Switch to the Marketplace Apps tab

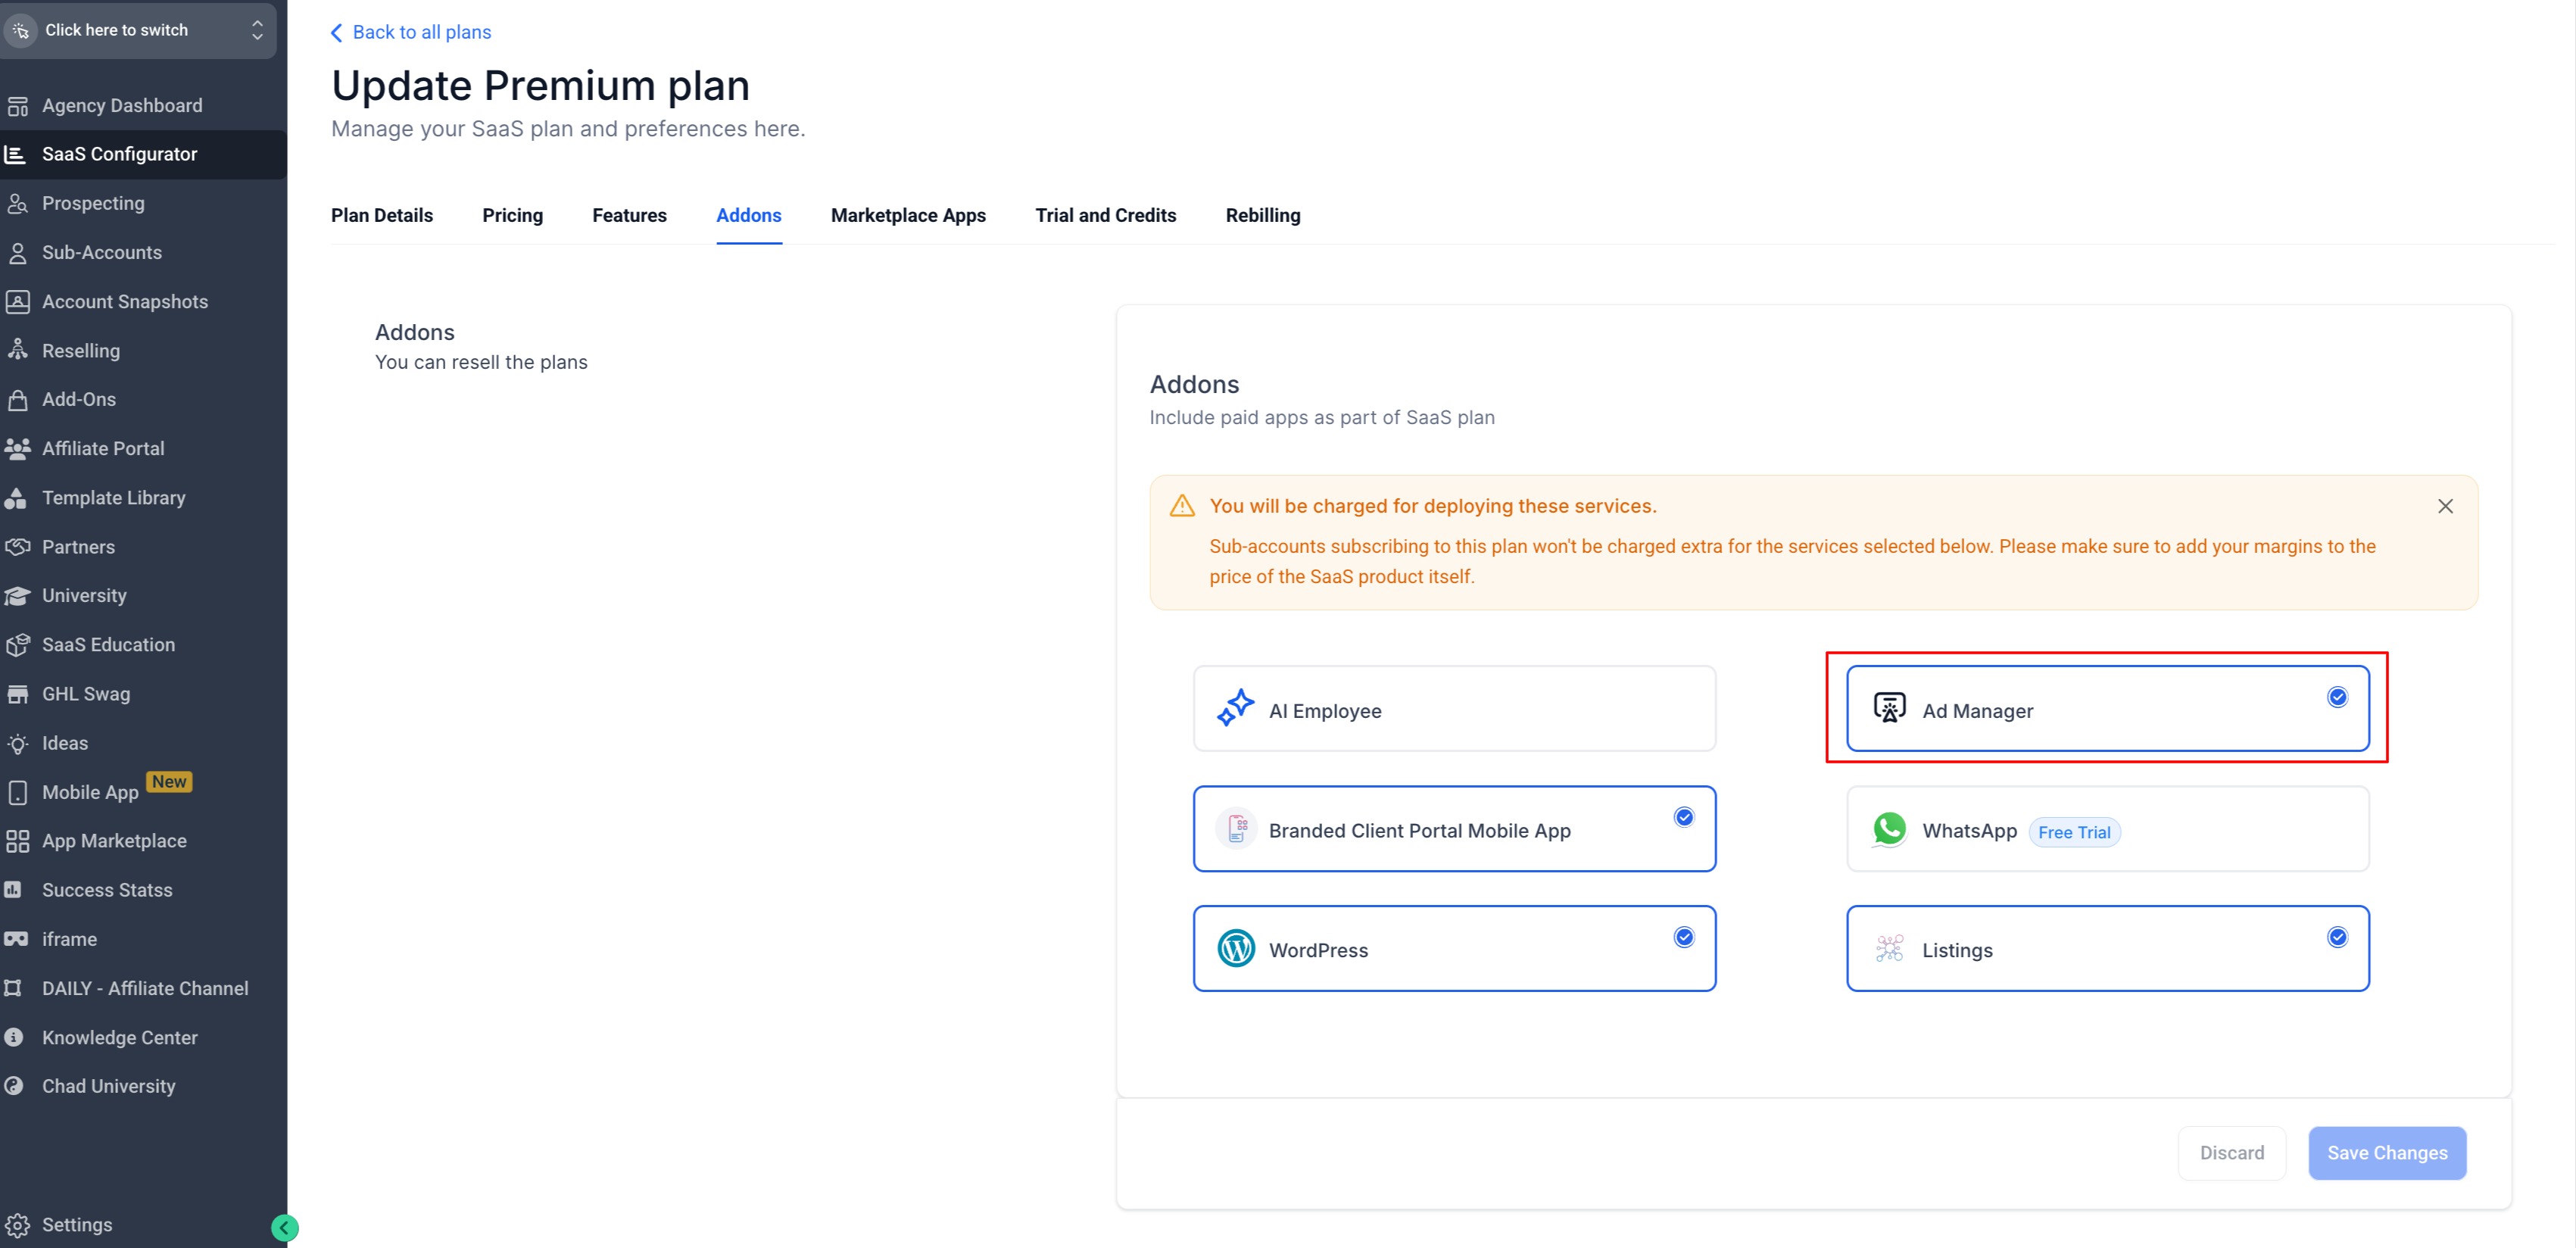[907, 215]
